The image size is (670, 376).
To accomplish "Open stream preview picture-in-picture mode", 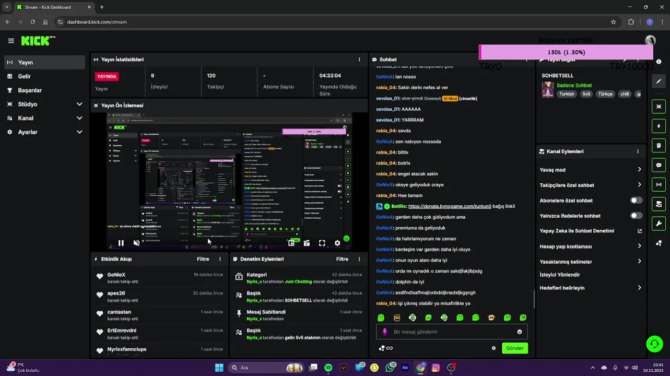I will (291, 243).
